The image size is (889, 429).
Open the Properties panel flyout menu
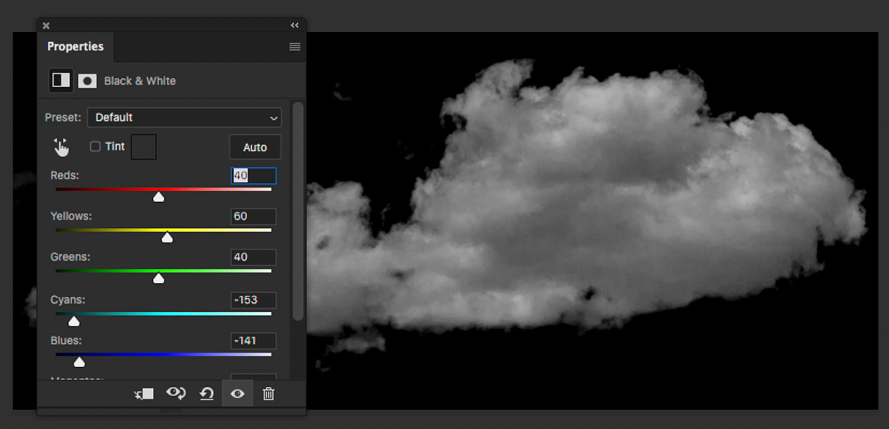coord(294,47)
